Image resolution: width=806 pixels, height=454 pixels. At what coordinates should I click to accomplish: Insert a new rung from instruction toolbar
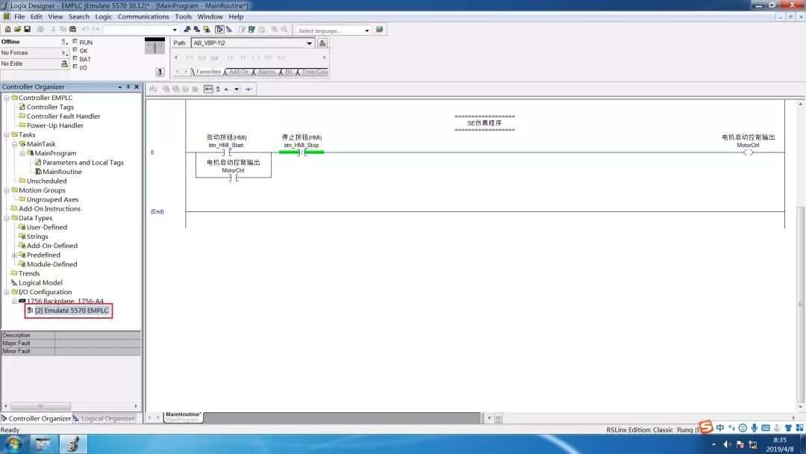[189, 57]
